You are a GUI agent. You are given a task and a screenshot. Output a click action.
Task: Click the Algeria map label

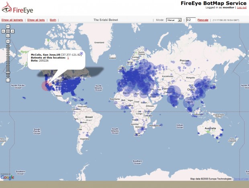pos(126,93)
